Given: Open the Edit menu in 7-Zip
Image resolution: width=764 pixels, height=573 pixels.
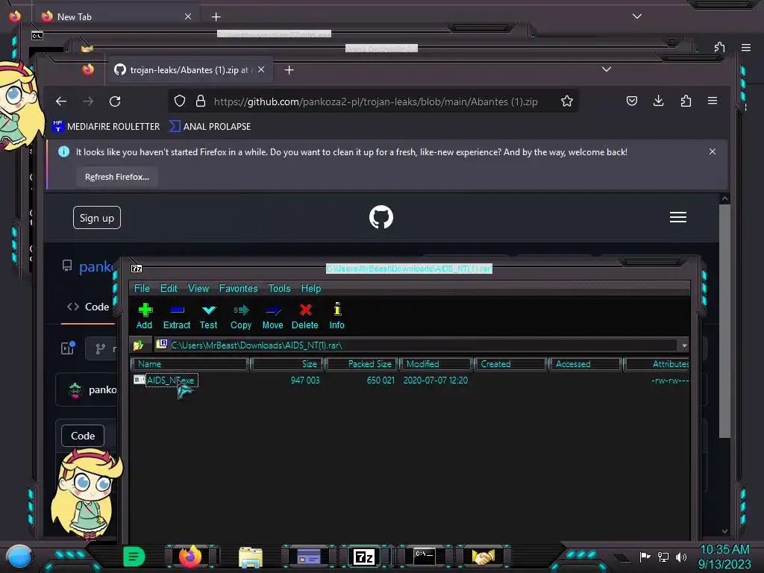Looking at the screenshot, I should 169,289.
